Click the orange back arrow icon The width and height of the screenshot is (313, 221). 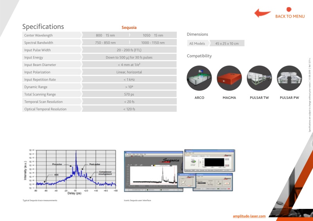(x=263, y=13)
